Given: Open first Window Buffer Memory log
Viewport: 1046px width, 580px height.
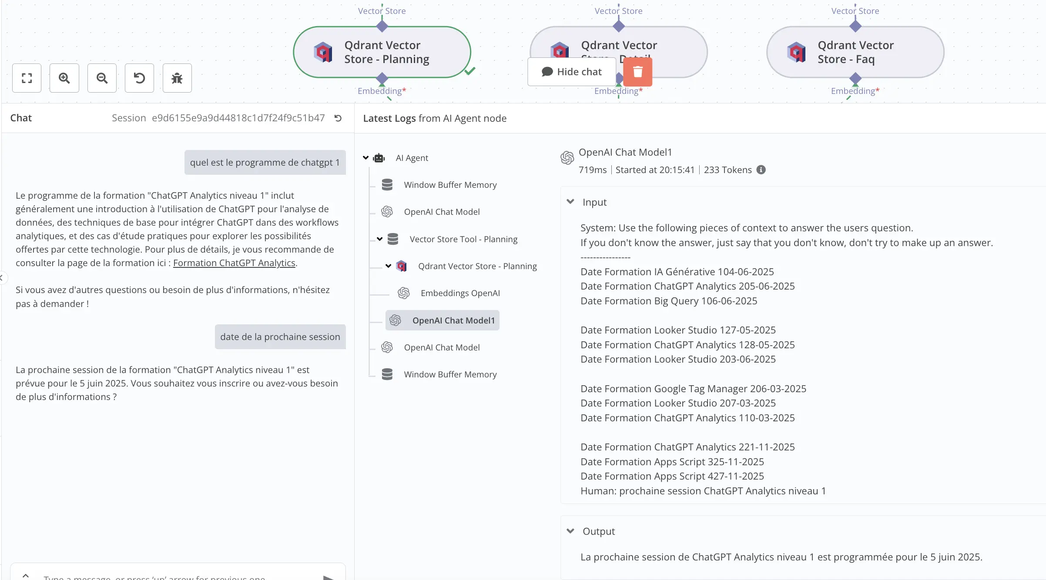Looking at the screenshot, I should [450, 185].
